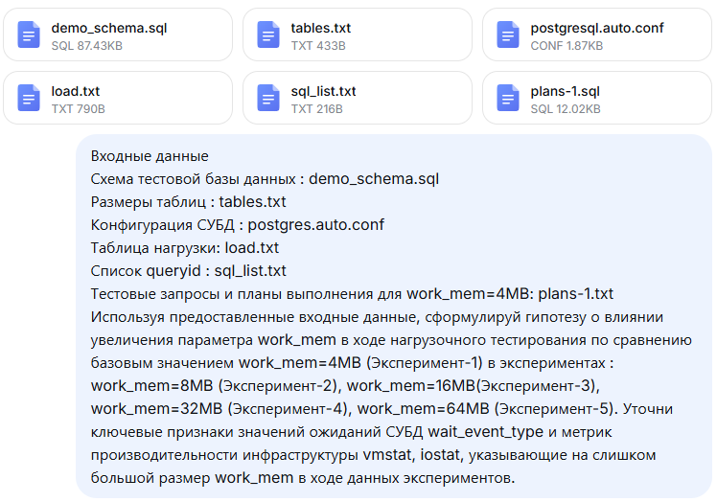Open the tables.txt attachment card
717x502 pixels.
(358, 34)
